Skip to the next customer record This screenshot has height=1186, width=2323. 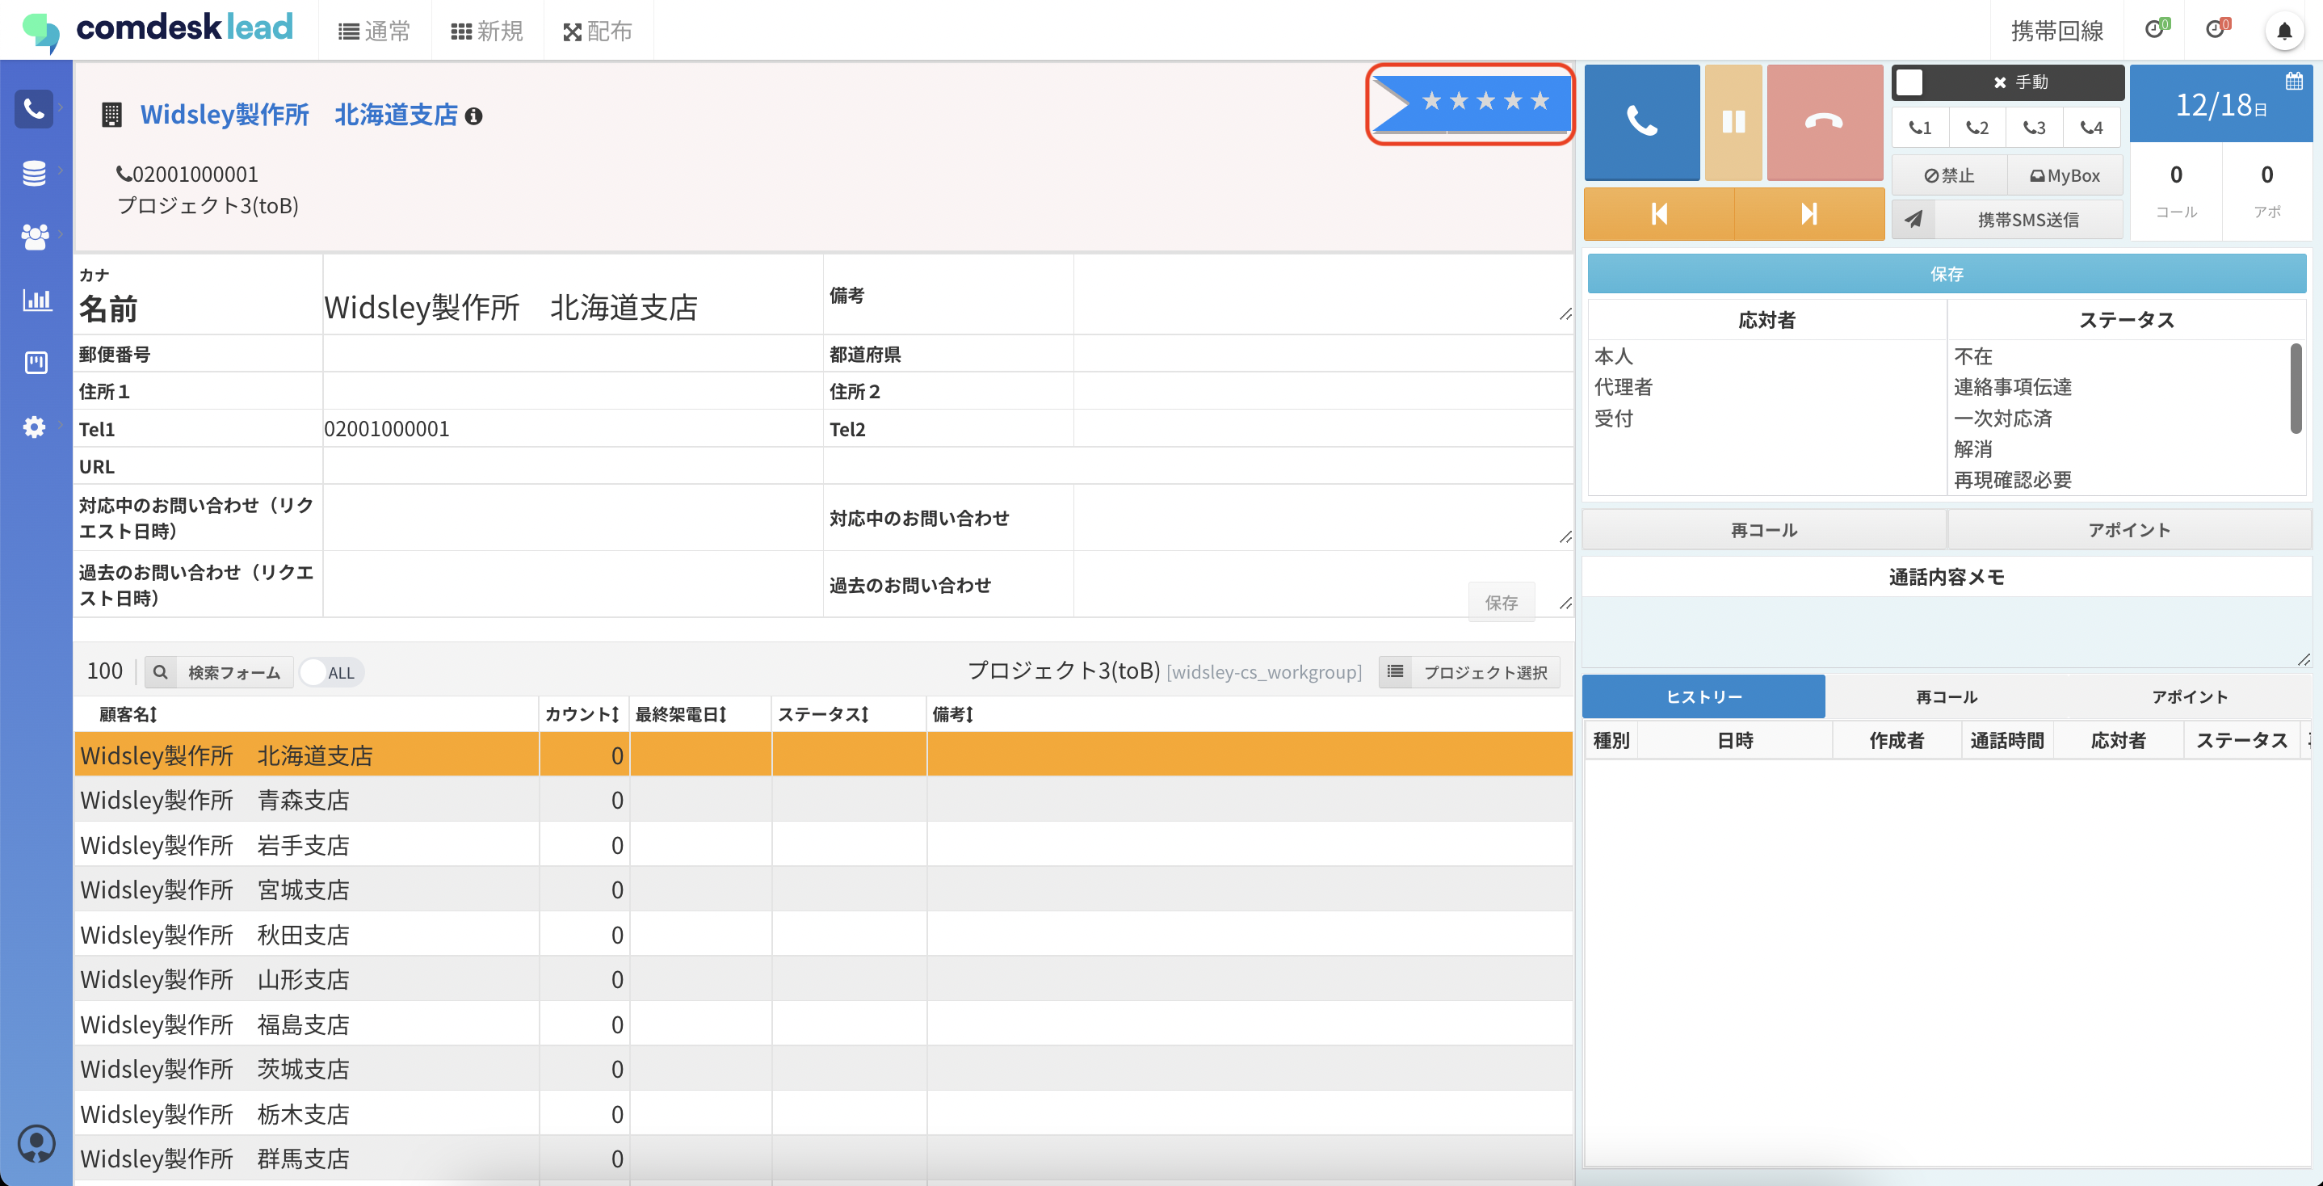tap(1808, 214)
